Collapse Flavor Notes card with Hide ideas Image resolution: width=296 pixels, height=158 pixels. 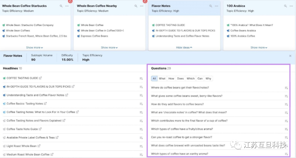tap(184, 47)
